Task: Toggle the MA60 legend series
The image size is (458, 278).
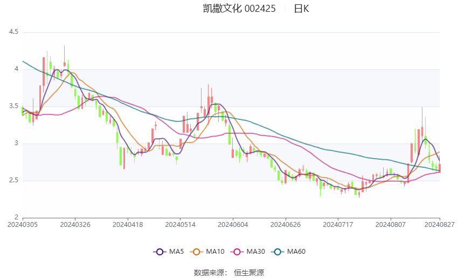Action: coord(288,252)
